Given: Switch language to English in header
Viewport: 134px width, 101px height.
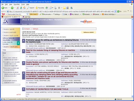Looking at the screenshot, I should (x=31, y=24).
